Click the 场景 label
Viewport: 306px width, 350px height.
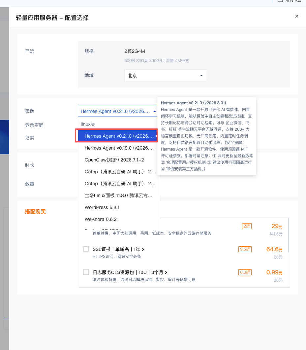point(30,138)
